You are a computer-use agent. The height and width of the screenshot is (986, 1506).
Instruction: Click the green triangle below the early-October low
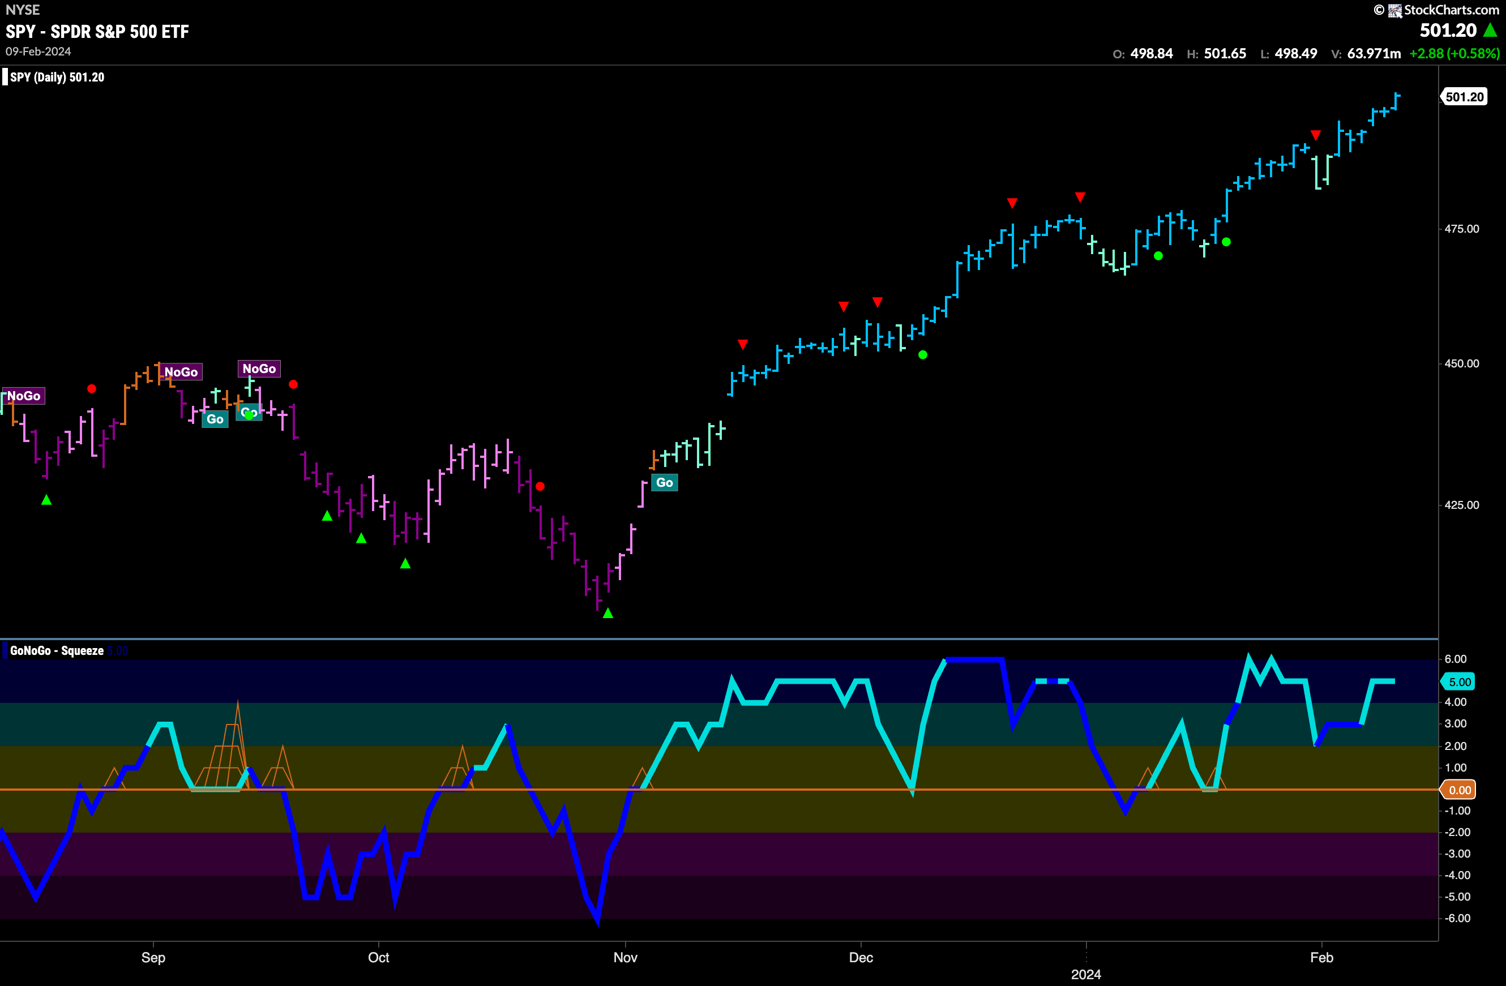[x=405, y=564]
